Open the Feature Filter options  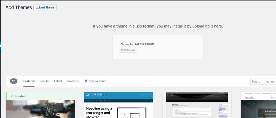click(x=95, y=81)
